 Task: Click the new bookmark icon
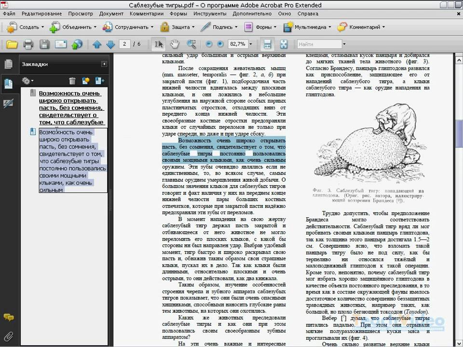(86, 80)
